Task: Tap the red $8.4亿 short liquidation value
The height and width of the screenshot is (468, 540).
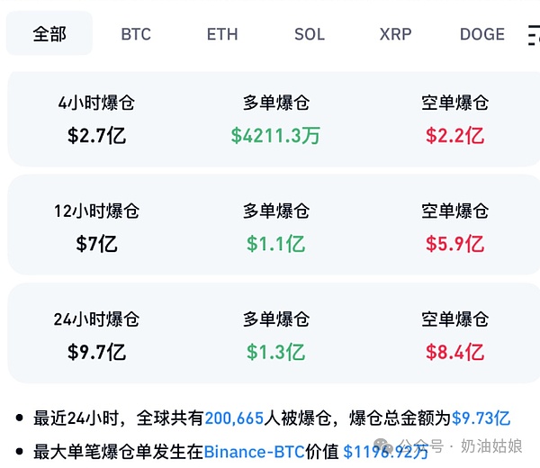Action: coord(454,351)
